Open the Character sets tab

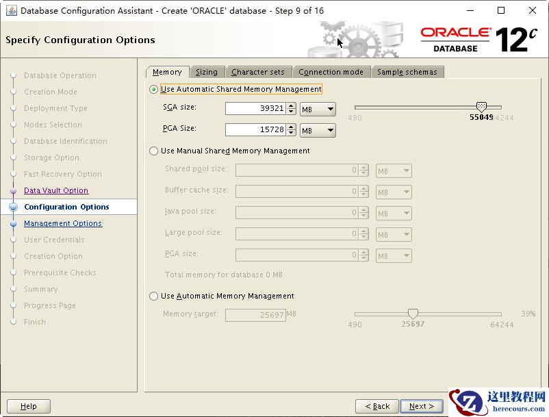point(257,72)
